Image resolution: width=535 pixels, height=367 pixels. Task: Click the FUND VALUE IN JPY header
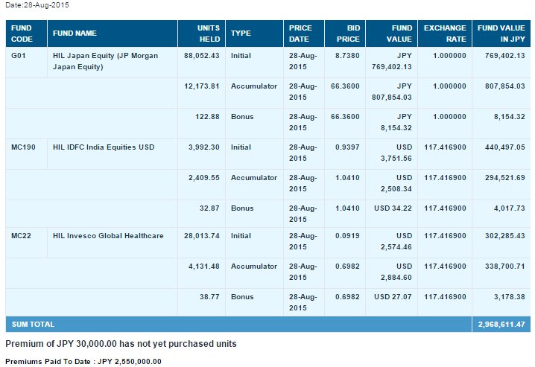tap(501, 33)
